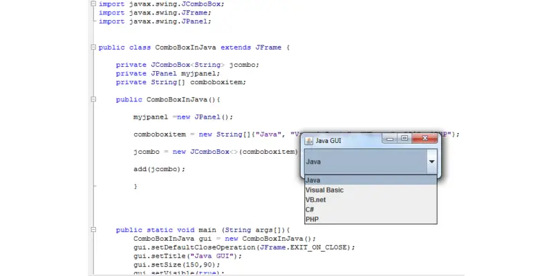Click the Java GUI window title text
Image resolution: width=553 pixels, height=276 pixels.
coord(328,141)
